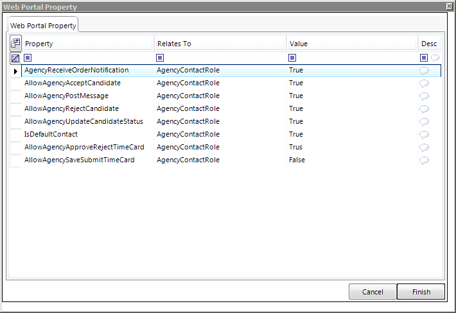
Task: Open description bubble for AgencyReceiveOrderNotification
Action: 425,71
